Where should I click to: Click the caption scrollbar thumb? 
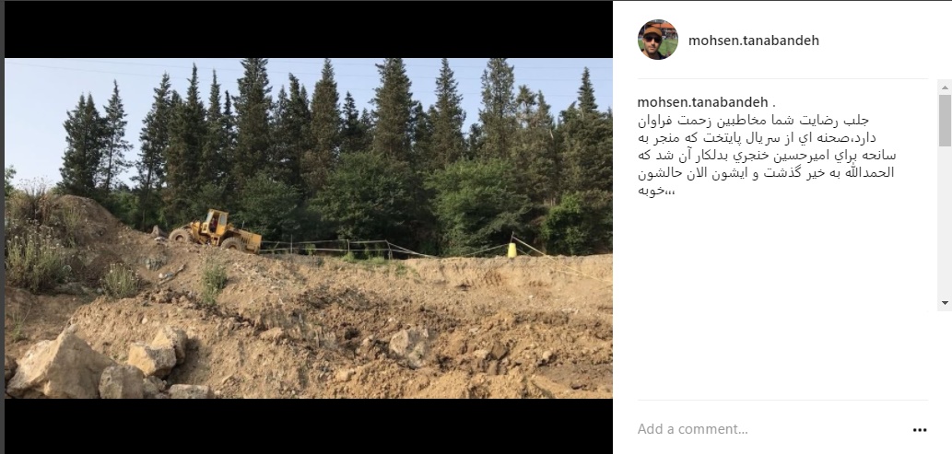(945, 120)
